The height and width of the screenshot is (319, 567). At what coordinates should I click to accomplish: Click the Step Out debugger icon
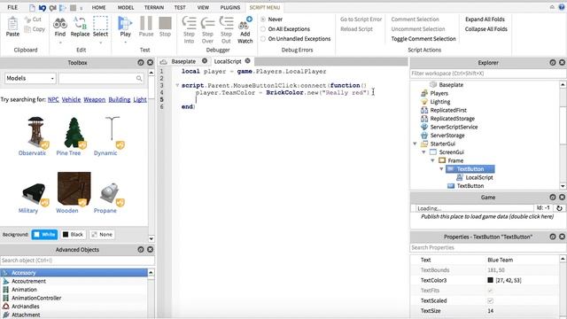(227, 22)
